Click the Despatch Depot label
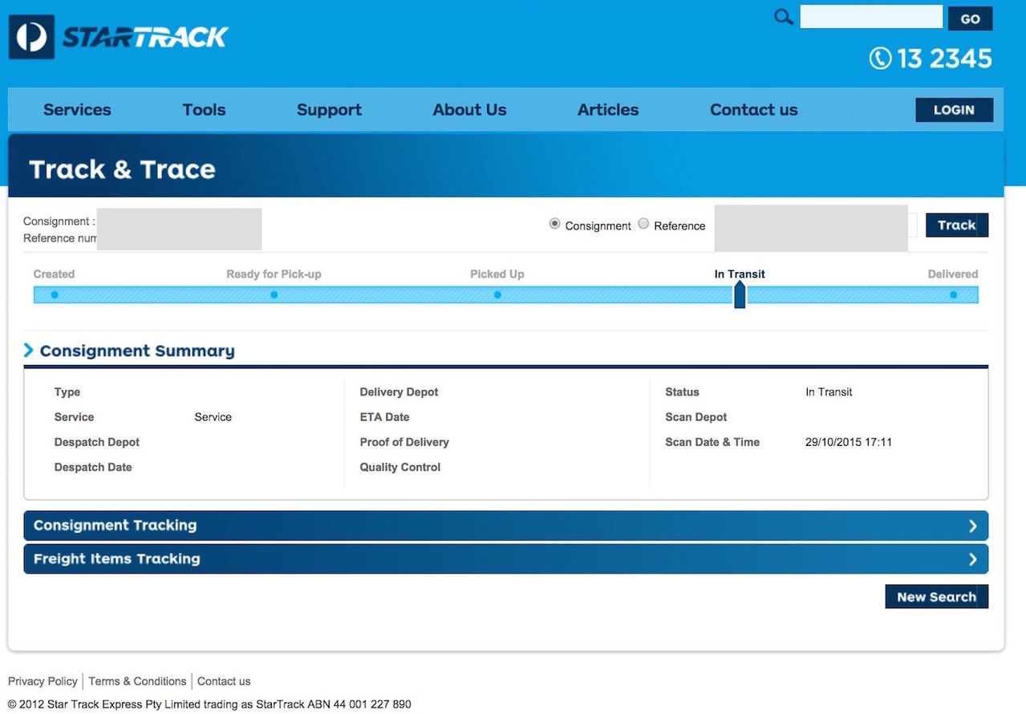The image size is (1026, 714). [97, 442]
